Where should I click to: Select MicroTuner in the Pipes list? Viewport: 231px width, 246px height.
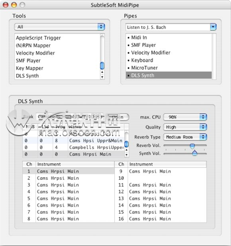coord(169,68)
